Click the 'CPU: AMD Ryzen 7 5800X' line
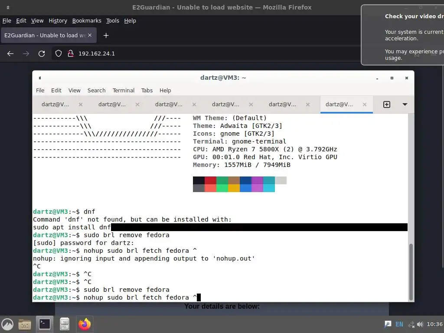Viewport: 444px width, 333px height. tap(265, 149)
